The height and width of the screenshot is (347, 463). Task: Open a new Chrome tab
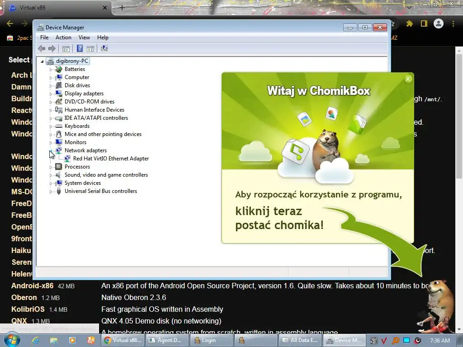122,8
